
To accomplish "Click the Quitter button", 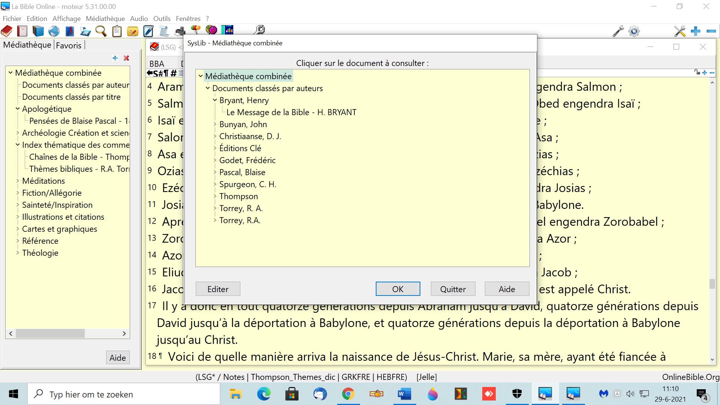I will tap(453, 289).
